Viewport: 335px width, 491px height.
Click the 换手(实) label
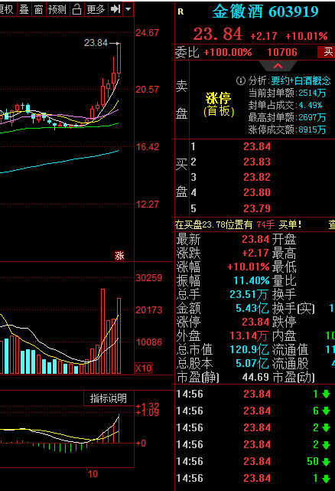point(294,308)
